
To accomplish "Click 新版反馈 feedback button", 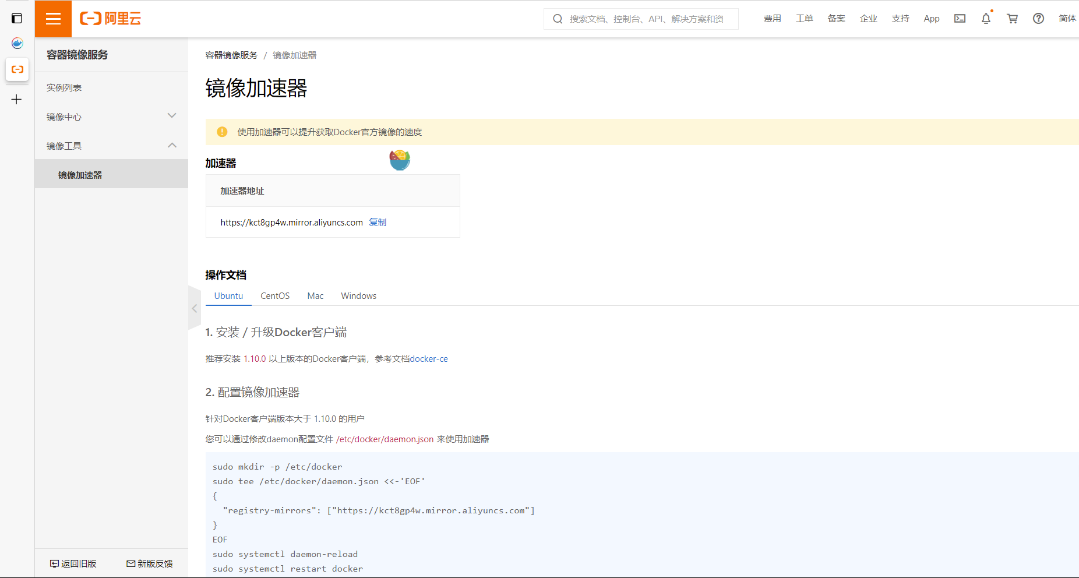I will pyautogui.click(x=150, y=563).
